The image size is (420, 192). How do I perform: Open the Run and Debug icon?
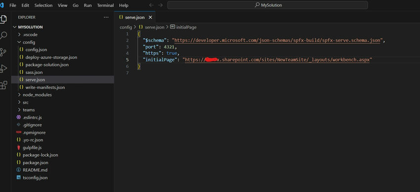tap(3, 69)
